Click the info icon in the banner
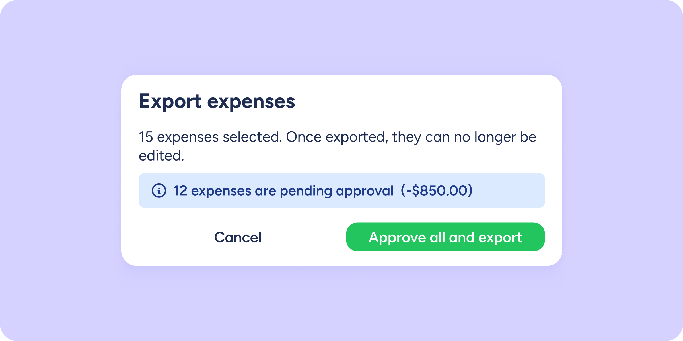Screen dimensions: 683x341 (159, 190)
